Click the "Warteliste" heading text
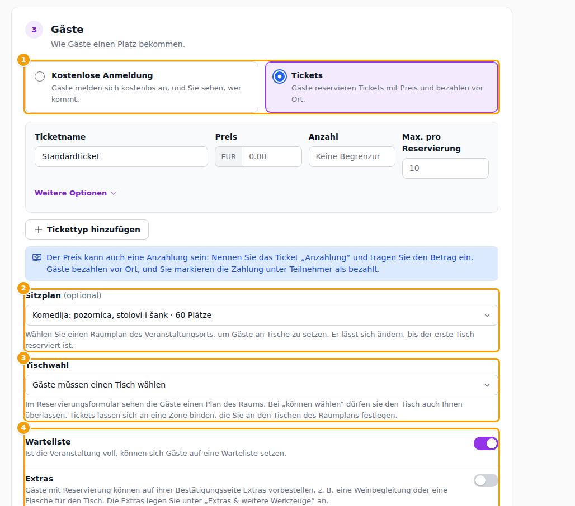Viewport: 575px width, 506px height. coord(48,442)
